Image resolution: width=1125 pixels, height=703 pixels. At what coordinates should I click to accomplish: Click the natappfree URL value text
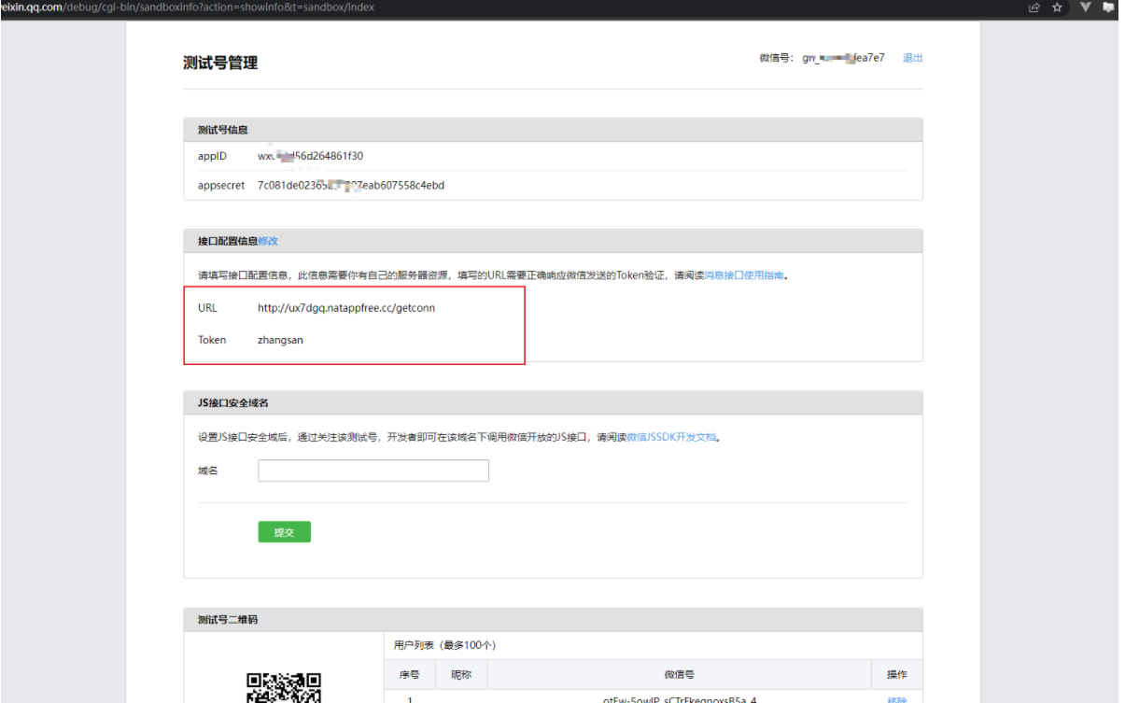[346, 308]
